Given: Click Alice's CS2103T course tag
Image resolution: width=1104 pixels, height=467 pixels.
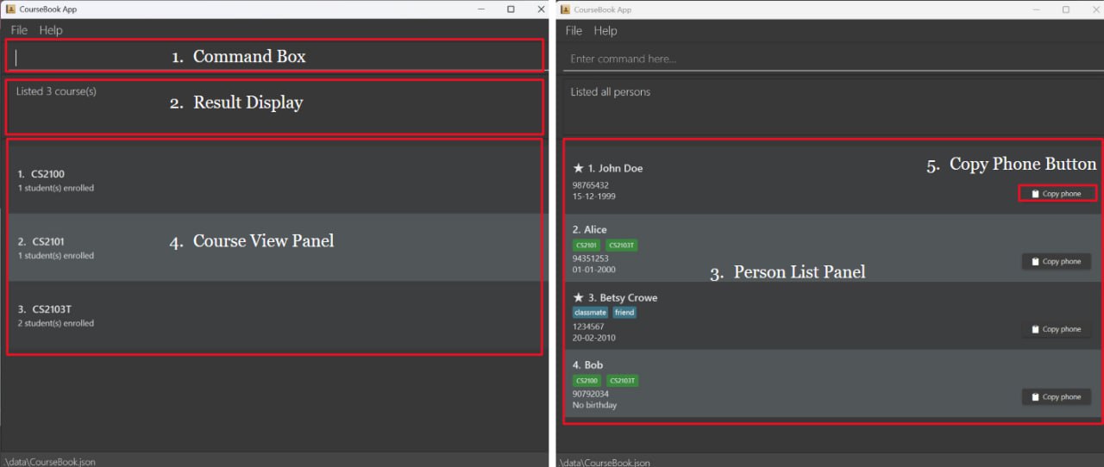Looking at the screenshot, I should coord(621,246).
